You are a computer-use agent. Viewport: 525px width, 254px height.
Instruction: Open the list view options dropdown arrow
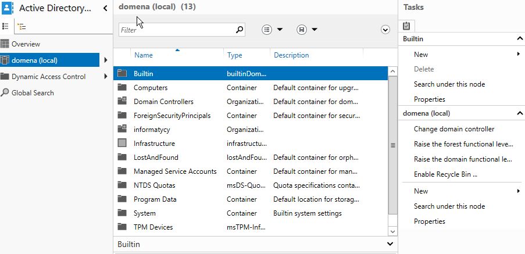pos(280,30)
